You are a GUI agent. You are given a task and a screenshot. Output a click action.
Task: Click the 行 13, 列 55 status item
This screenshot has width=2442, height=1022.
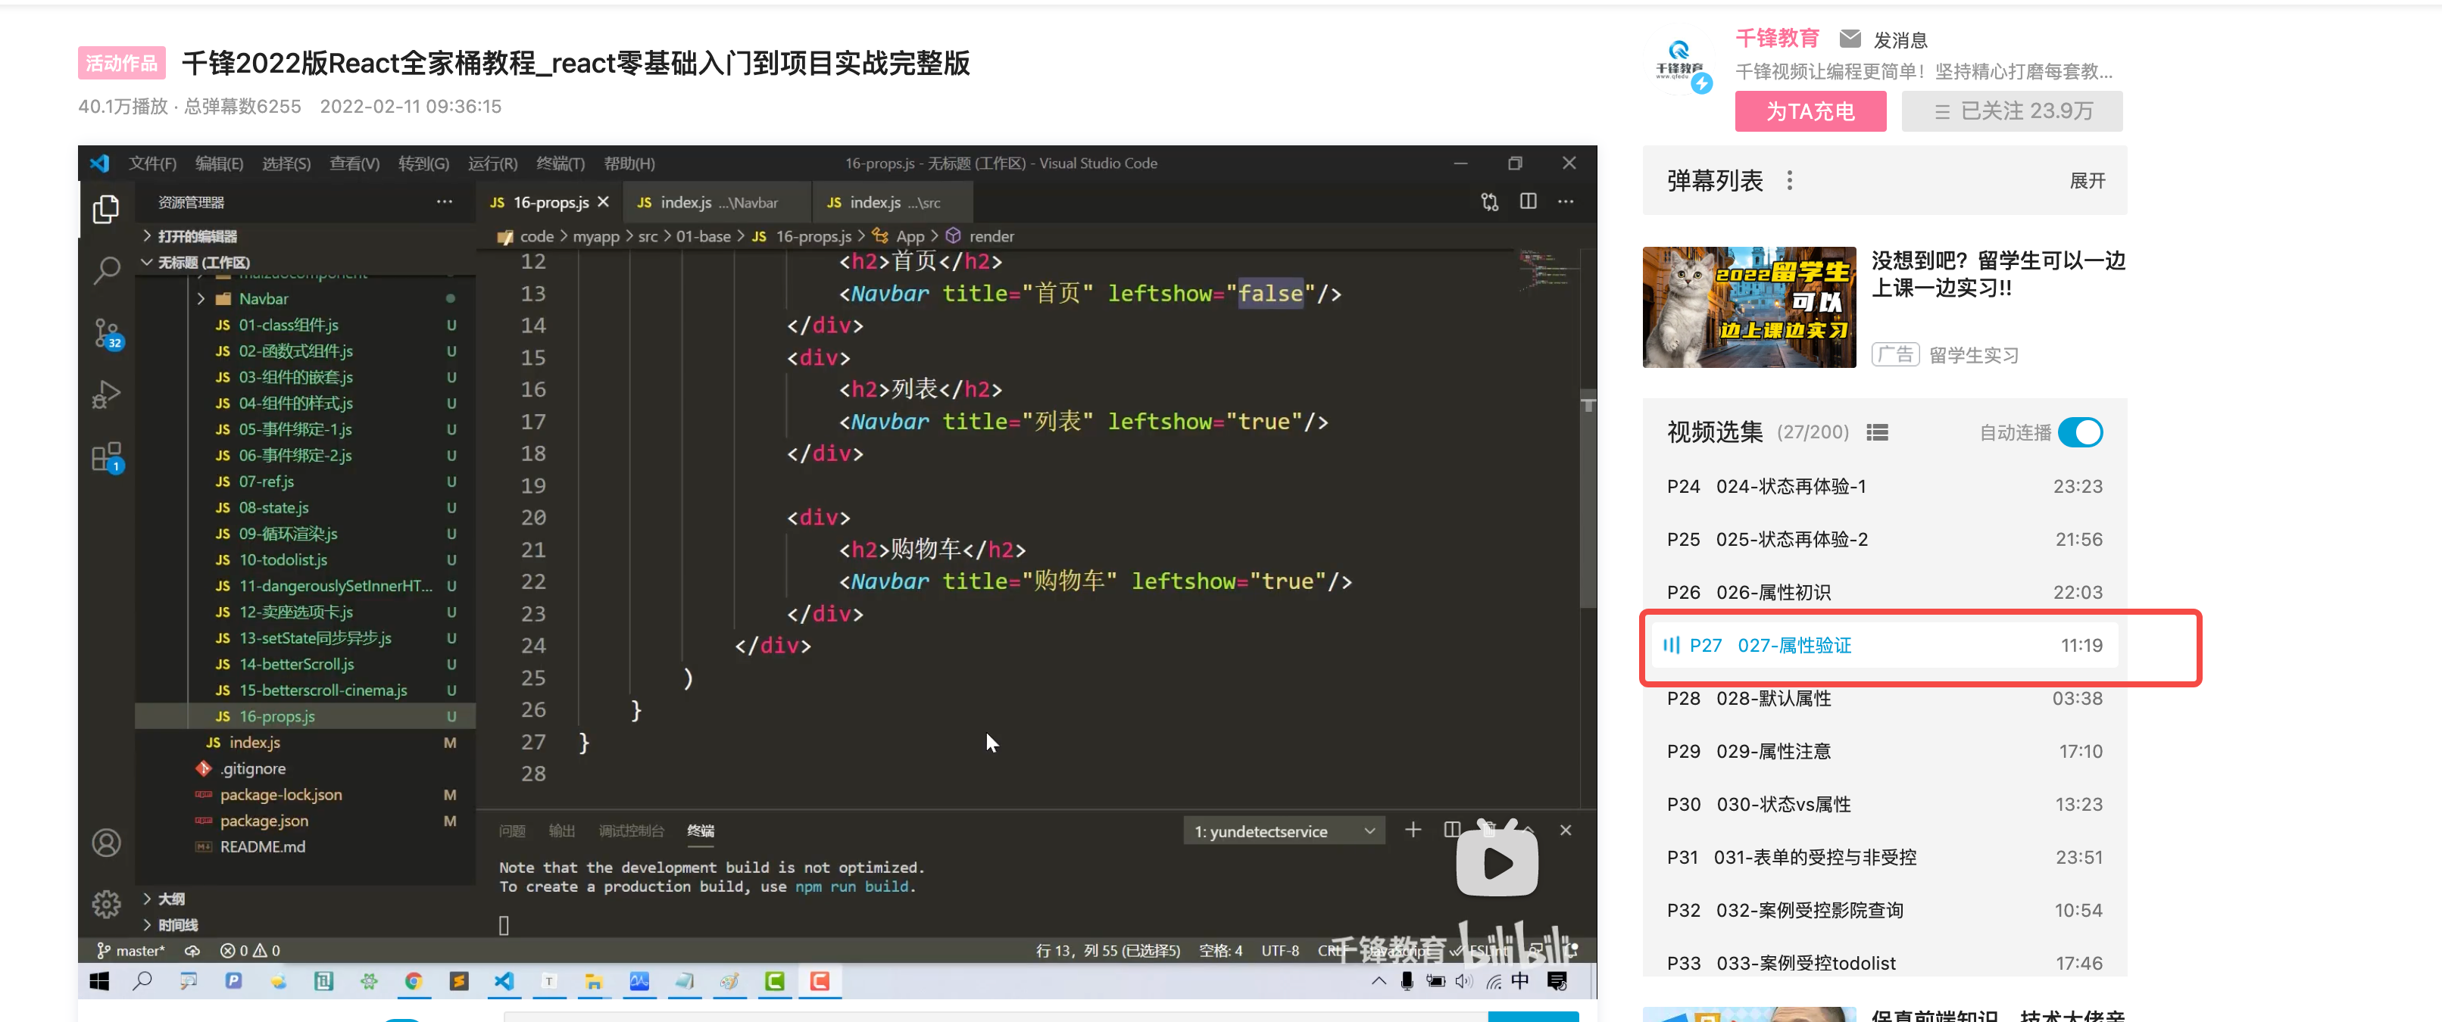[1107, 950]
